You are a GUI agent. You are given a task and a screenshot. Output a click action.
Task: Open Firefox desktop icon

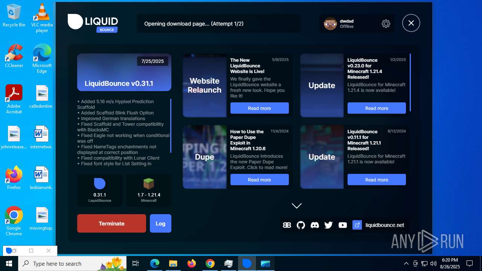[x=14, y=178]
